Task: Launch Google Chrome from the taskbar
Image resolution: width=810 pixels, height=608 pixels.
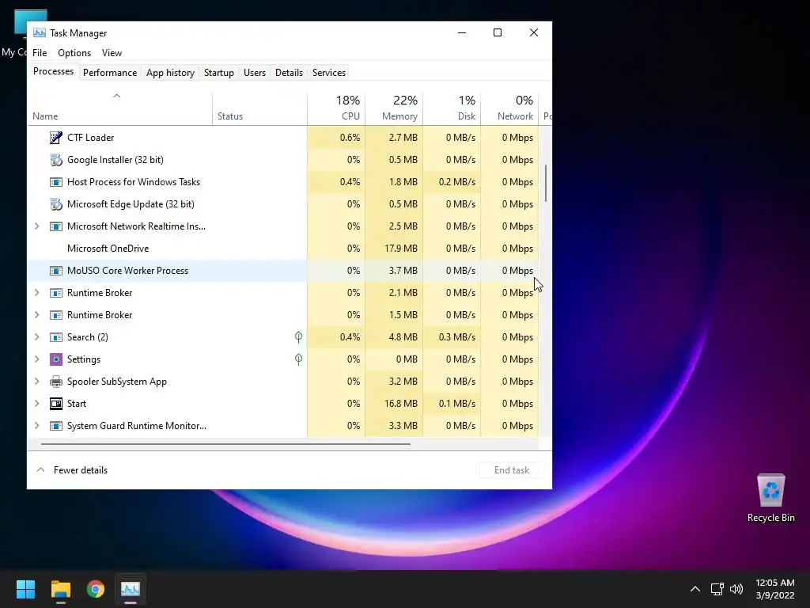Action: (96, 589)
